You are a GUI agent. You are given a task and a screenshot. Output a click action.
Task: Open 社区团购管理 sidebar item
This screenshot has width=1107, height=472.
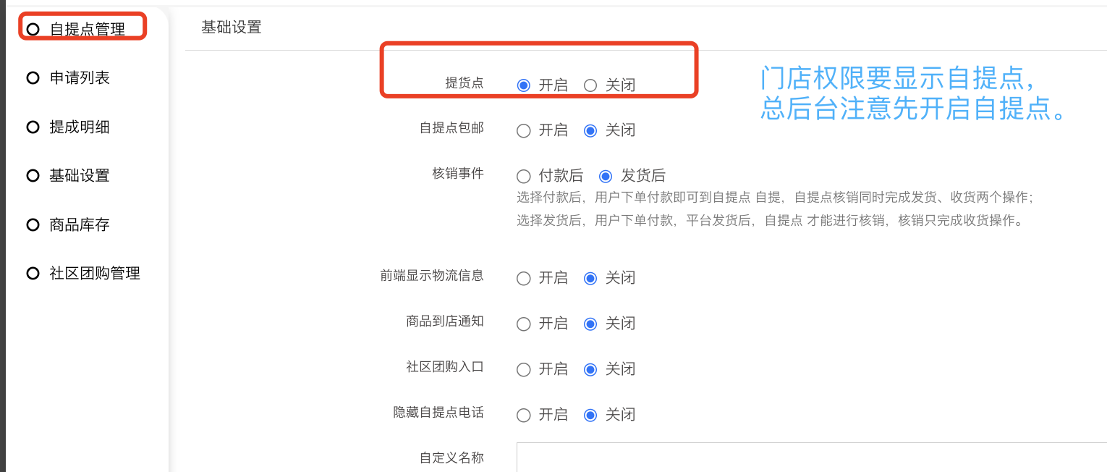94,274
